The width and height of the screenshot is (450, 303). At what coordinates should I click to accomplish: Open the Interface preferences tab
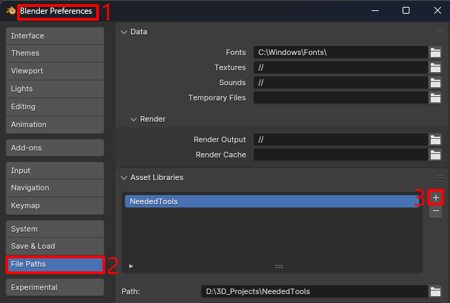[x=55, y=36]
